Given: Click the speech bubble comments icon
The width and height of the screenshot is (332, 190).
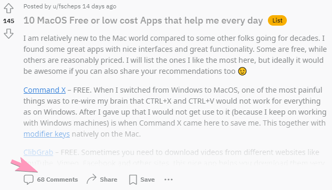Looking at the screenshot, I should [x=28, y=180].
